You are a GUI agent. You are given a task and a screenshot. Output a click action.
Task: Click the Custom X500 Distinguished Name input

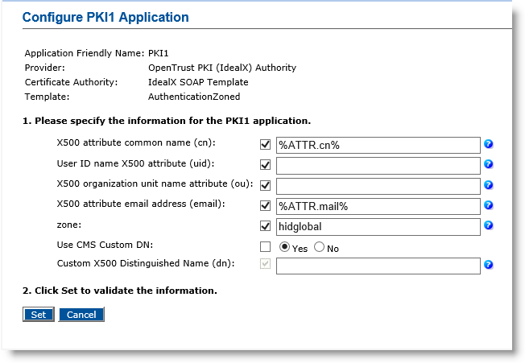tap(378, 266)
